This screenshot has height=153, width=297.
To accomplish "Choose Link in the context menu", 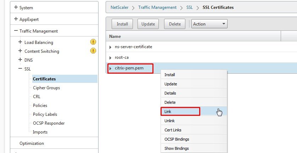I will [x=180, y=112].
